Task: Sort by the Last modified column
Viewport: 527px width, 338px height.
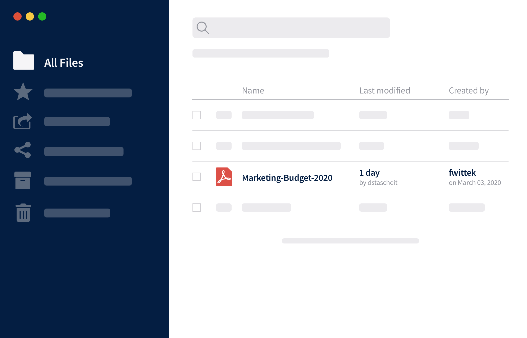Action: (385, 90)
